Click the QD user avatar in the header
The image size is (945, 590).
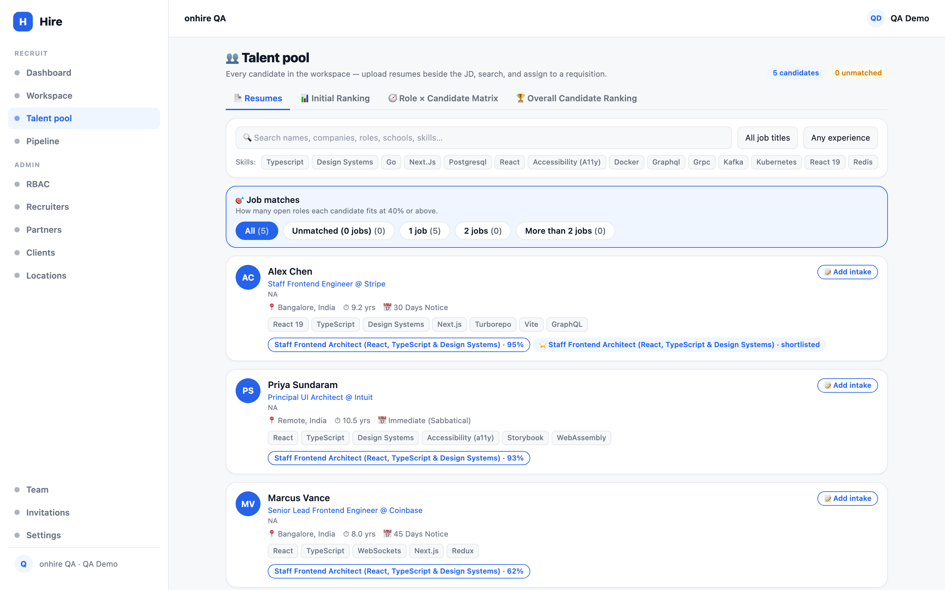point(876,18)
